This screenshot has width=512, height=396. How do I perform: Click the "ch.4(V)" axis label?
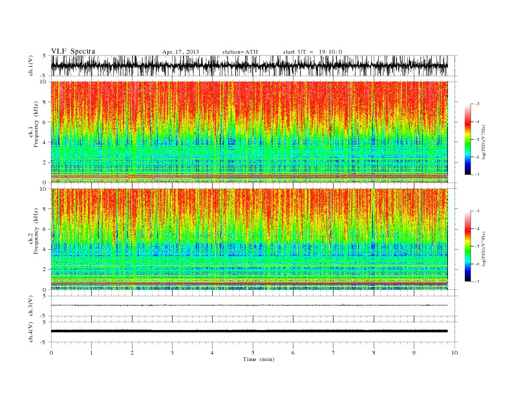click(x=30, y=332)
